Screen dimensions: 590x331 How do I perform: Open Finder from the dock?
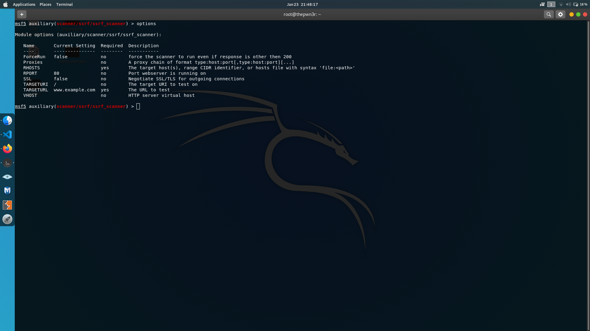click(x=7, y=120)
